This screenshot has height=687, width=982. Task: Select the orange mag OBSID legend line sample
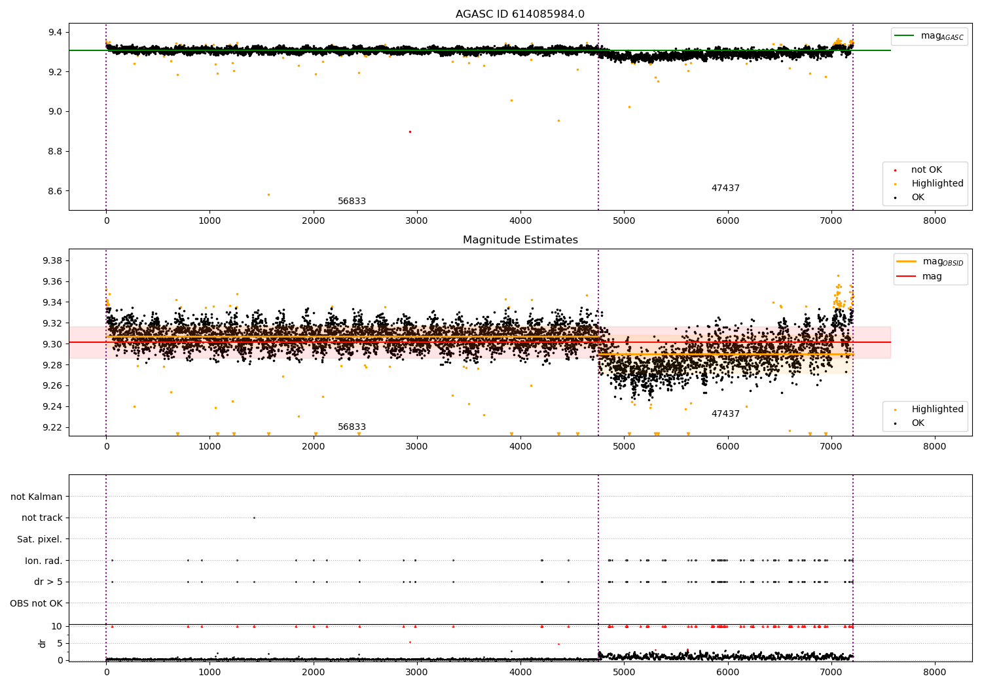tap(907, 262)
